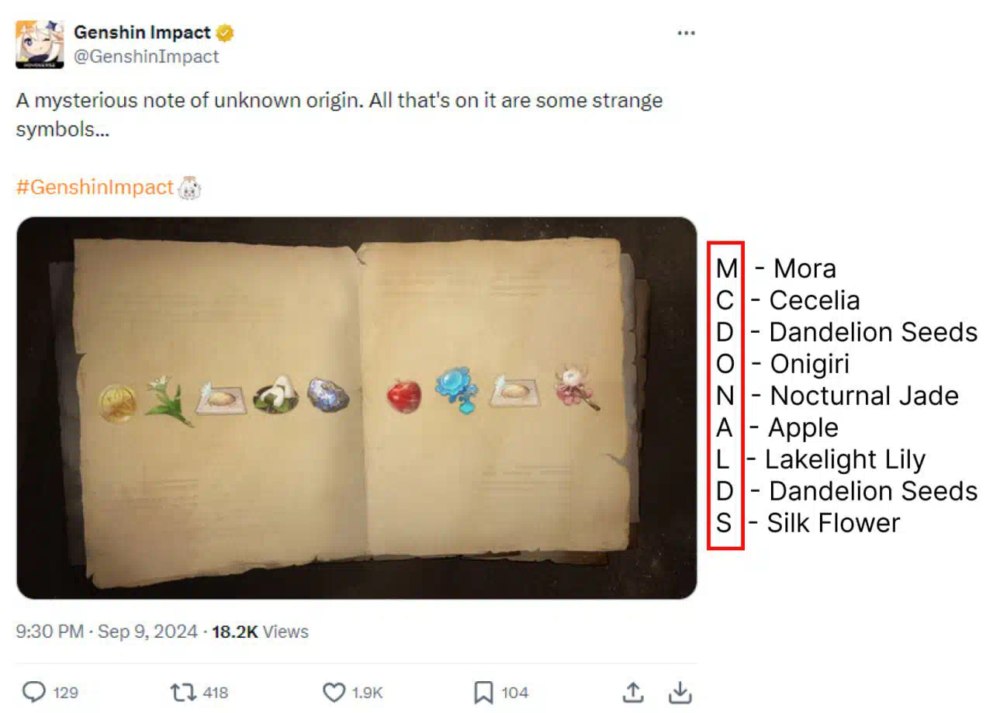The height and width of the screenshot is (713, 993).
Task: Open the mysterious note image
Action: 357,408
